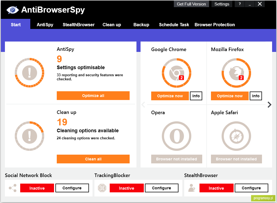Click the StealthBrowser anonymous user icon
The height and width of the screenshot is (203, 277).
192,188
